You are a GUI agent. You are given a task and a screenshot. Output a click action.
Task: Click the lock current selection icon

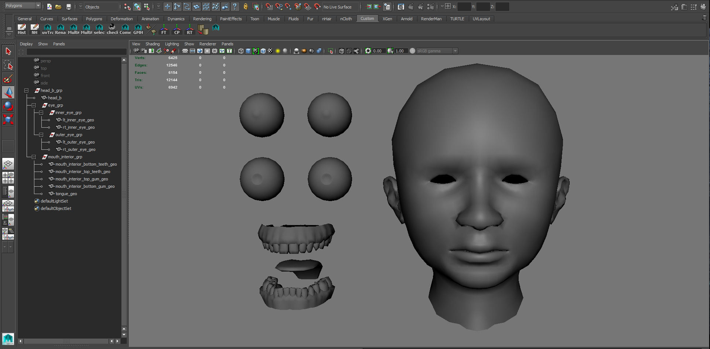[x=245, y=7]
